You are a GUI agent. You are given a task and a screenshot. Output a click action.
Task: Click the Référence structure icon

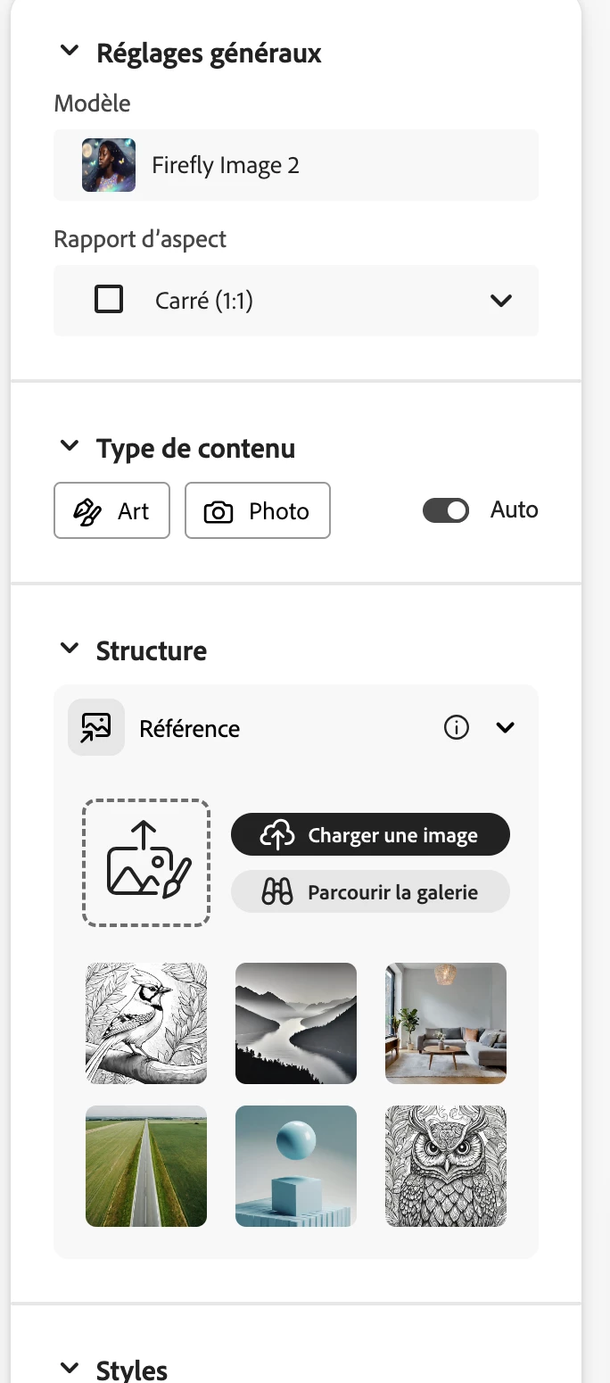point(96,727)
